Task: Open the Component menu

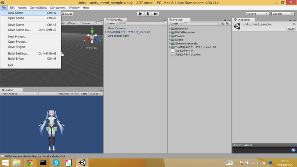Action: point(58,7)
